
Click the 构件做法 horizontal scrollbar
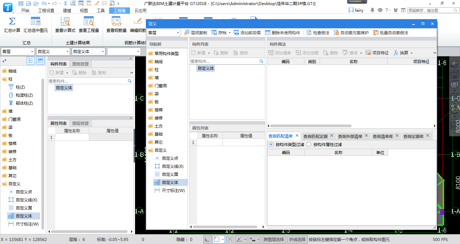click(310, 126)
